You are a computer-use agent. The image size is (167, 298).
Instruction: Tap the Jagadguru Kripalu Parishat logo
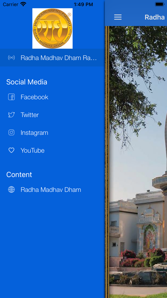[x=52, y=28]
